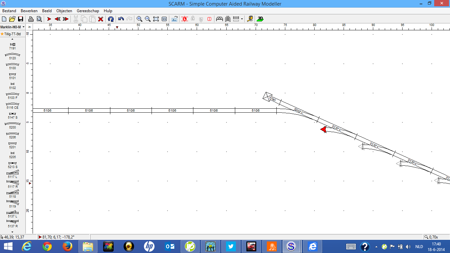Pick track 5103 F from library
This screenshot has width=450, height=253.
pos(13,96)
